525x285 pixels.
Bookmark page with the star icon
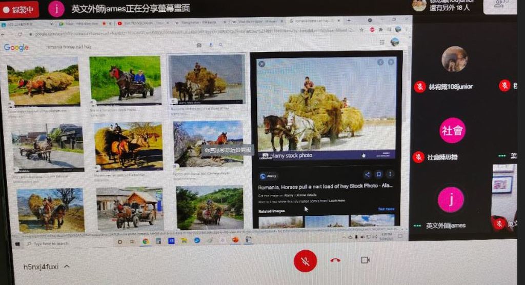(x=361, y=30)
